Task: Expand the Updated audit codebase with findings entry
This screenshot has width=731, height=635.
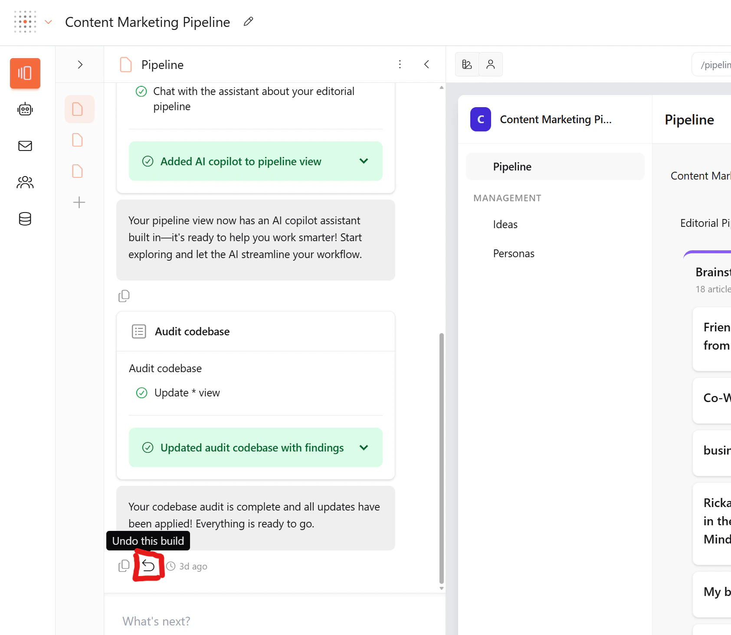Action: tap(364, 448)
